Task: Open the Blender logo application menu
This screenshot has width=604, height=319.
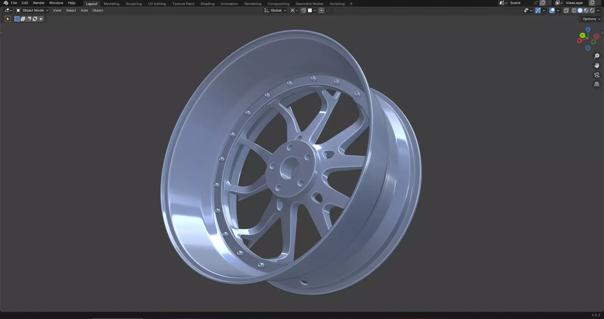Action: click(x=6, y=3)
